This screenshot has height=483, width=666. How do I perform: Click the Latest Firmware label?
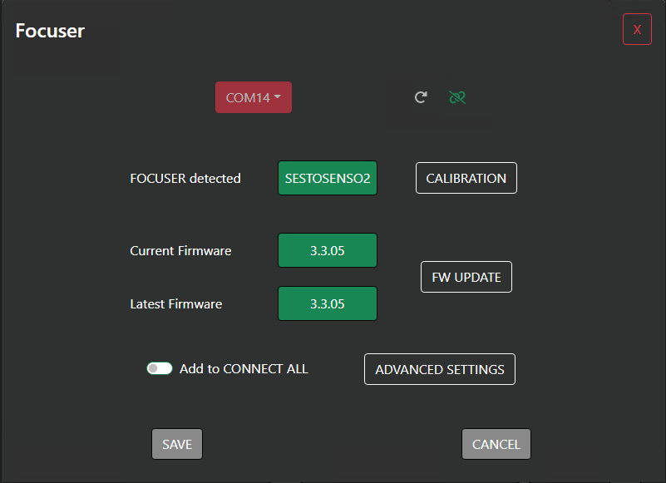pyautogui.click(x=175, y=304)
